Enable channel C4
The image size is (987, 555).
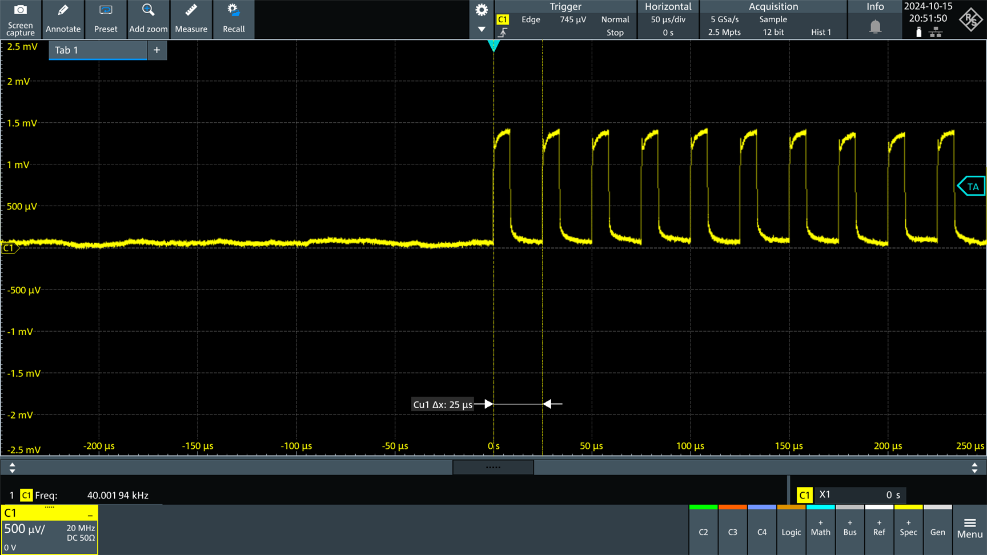[762, 529]
